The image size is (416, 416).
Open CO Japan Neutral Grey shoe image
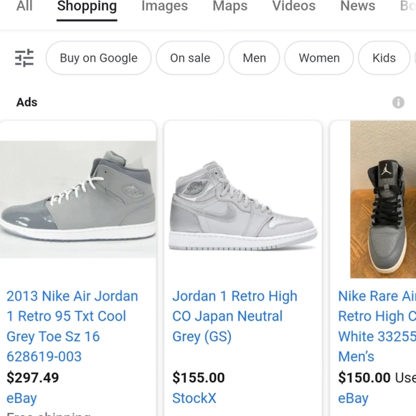pos(243,205)
